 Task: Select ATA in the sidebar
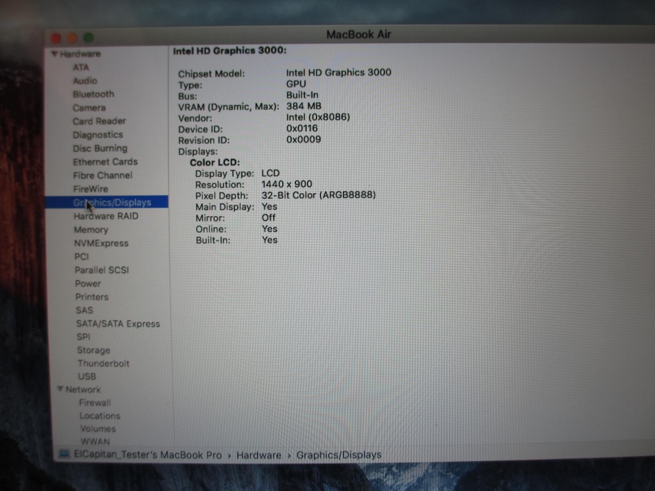[81, 68]
